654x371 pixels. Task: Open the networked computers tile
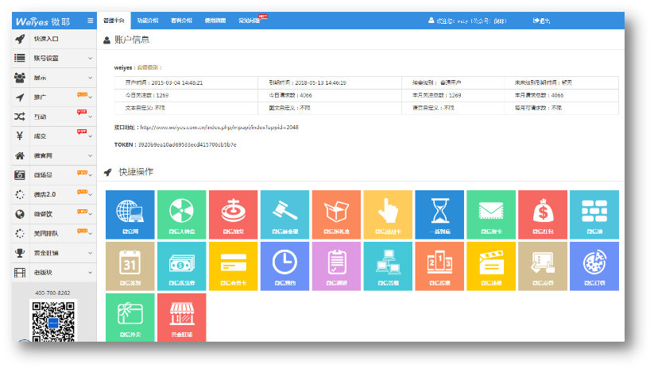(388, 266)
